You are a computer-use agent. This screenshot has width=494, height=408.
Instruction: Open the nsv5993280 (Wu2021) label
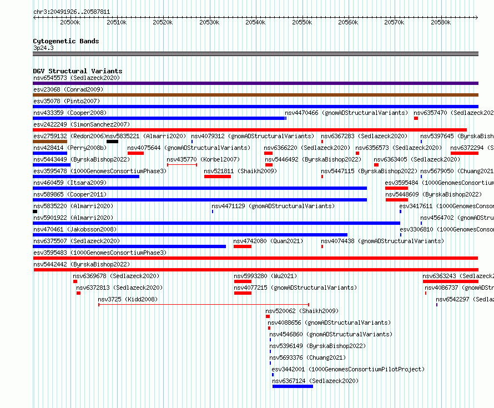pos(265,276)
